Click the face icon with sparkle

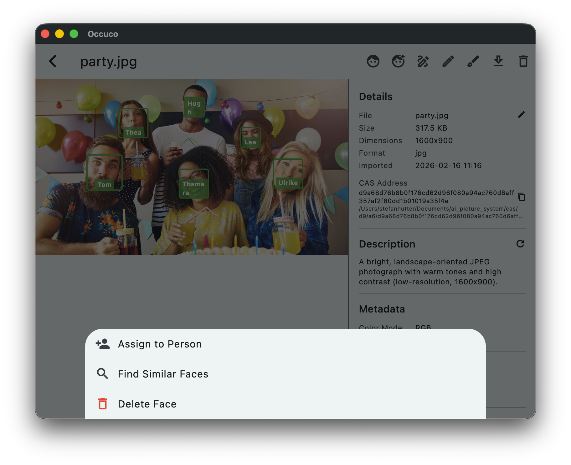[398, 61]
